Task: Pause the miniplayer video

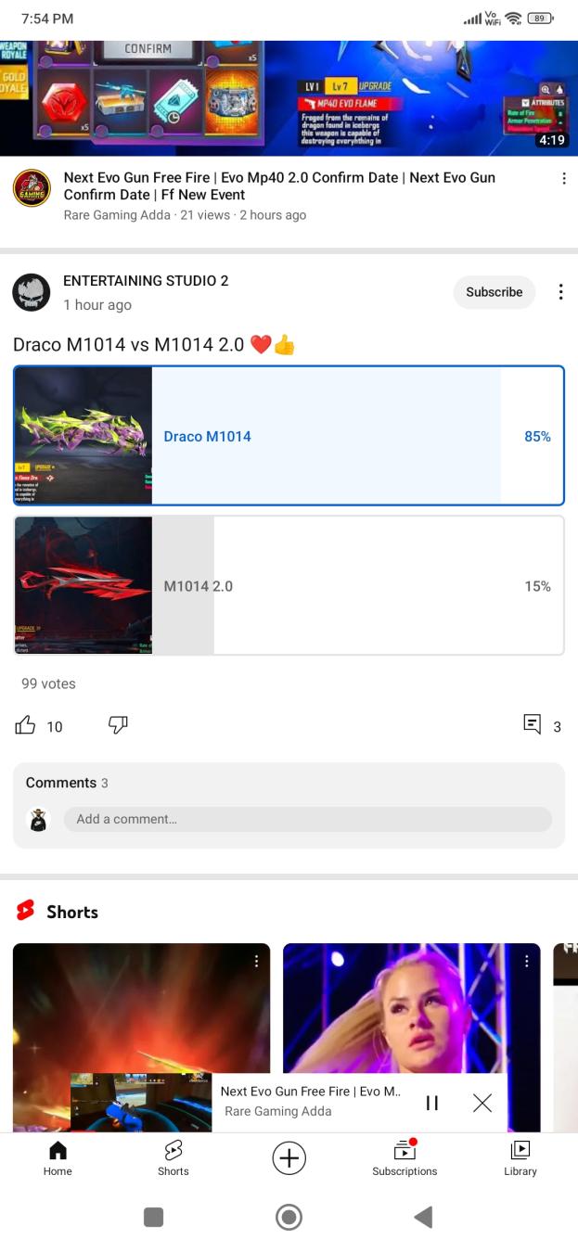Action: pyautogui.click(x=431, y=1103)
